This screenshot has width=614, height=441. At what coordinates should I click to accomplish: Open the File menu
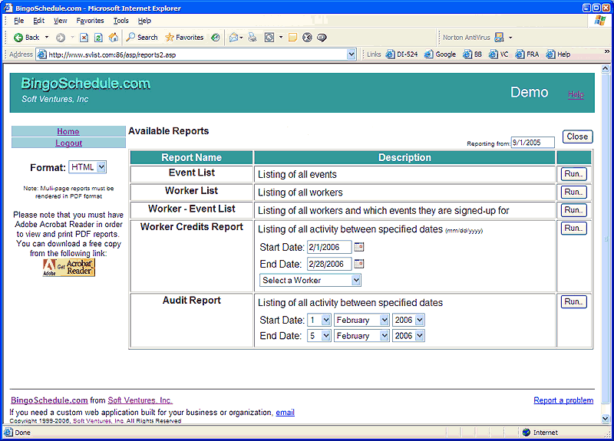(x=18, y=21)
